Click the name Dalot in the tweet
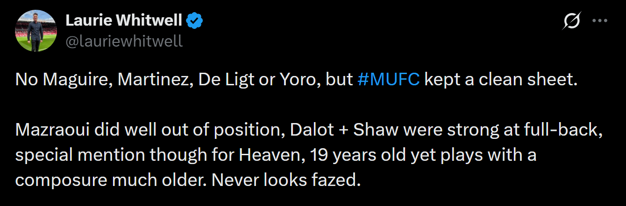 (x=308, y=130)
